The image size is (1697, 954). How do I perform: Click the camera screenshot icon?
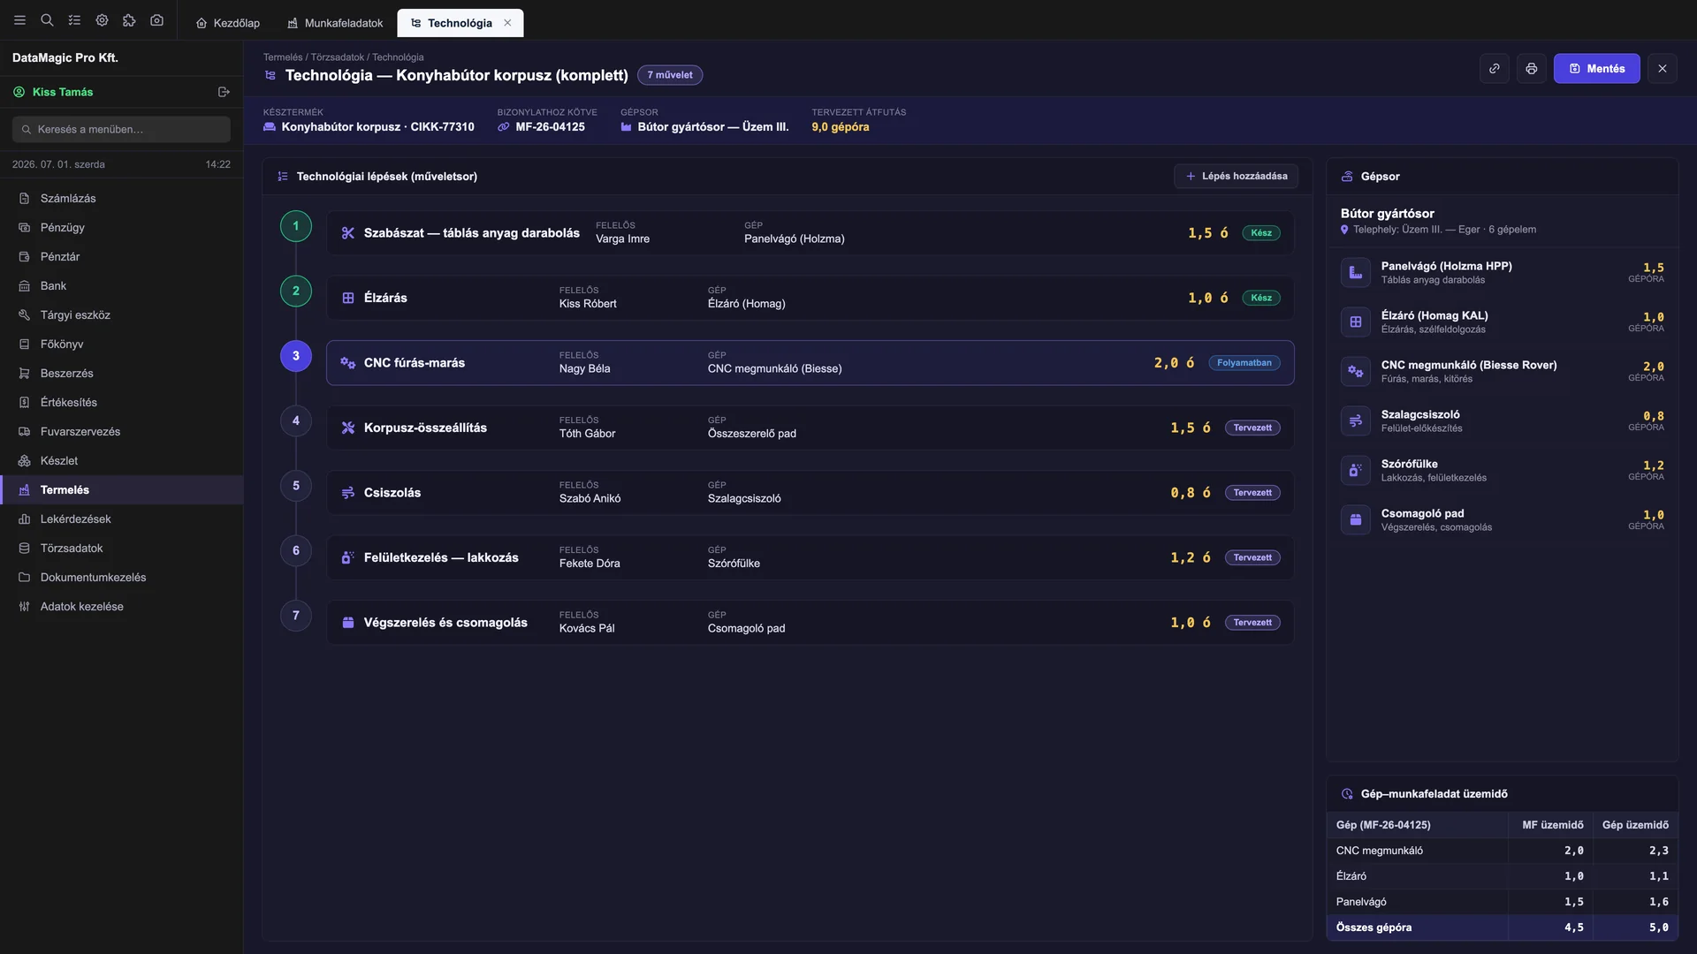coord(156,20)
